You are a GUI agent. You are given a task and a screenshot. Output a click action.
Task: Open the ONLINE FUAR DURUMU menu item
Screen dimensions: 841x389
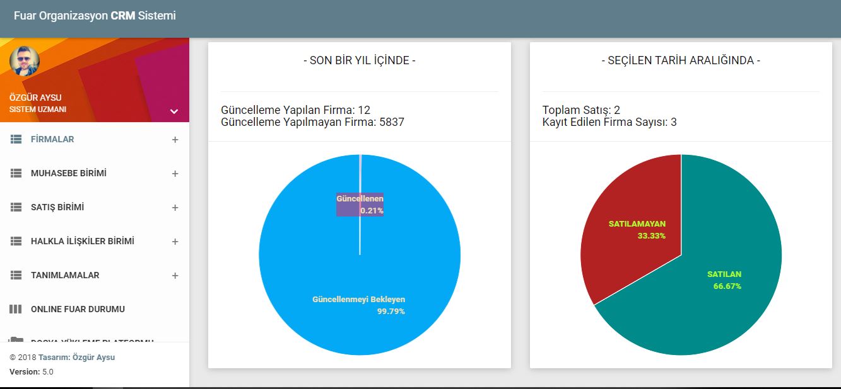[78, 309]
